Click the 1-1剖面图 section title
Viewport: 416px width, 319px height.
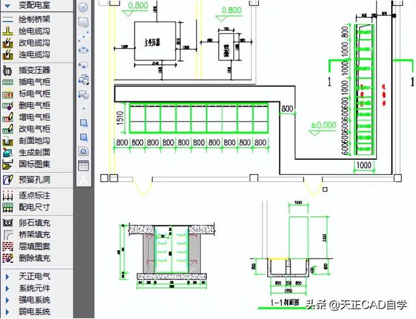(285, 302)
